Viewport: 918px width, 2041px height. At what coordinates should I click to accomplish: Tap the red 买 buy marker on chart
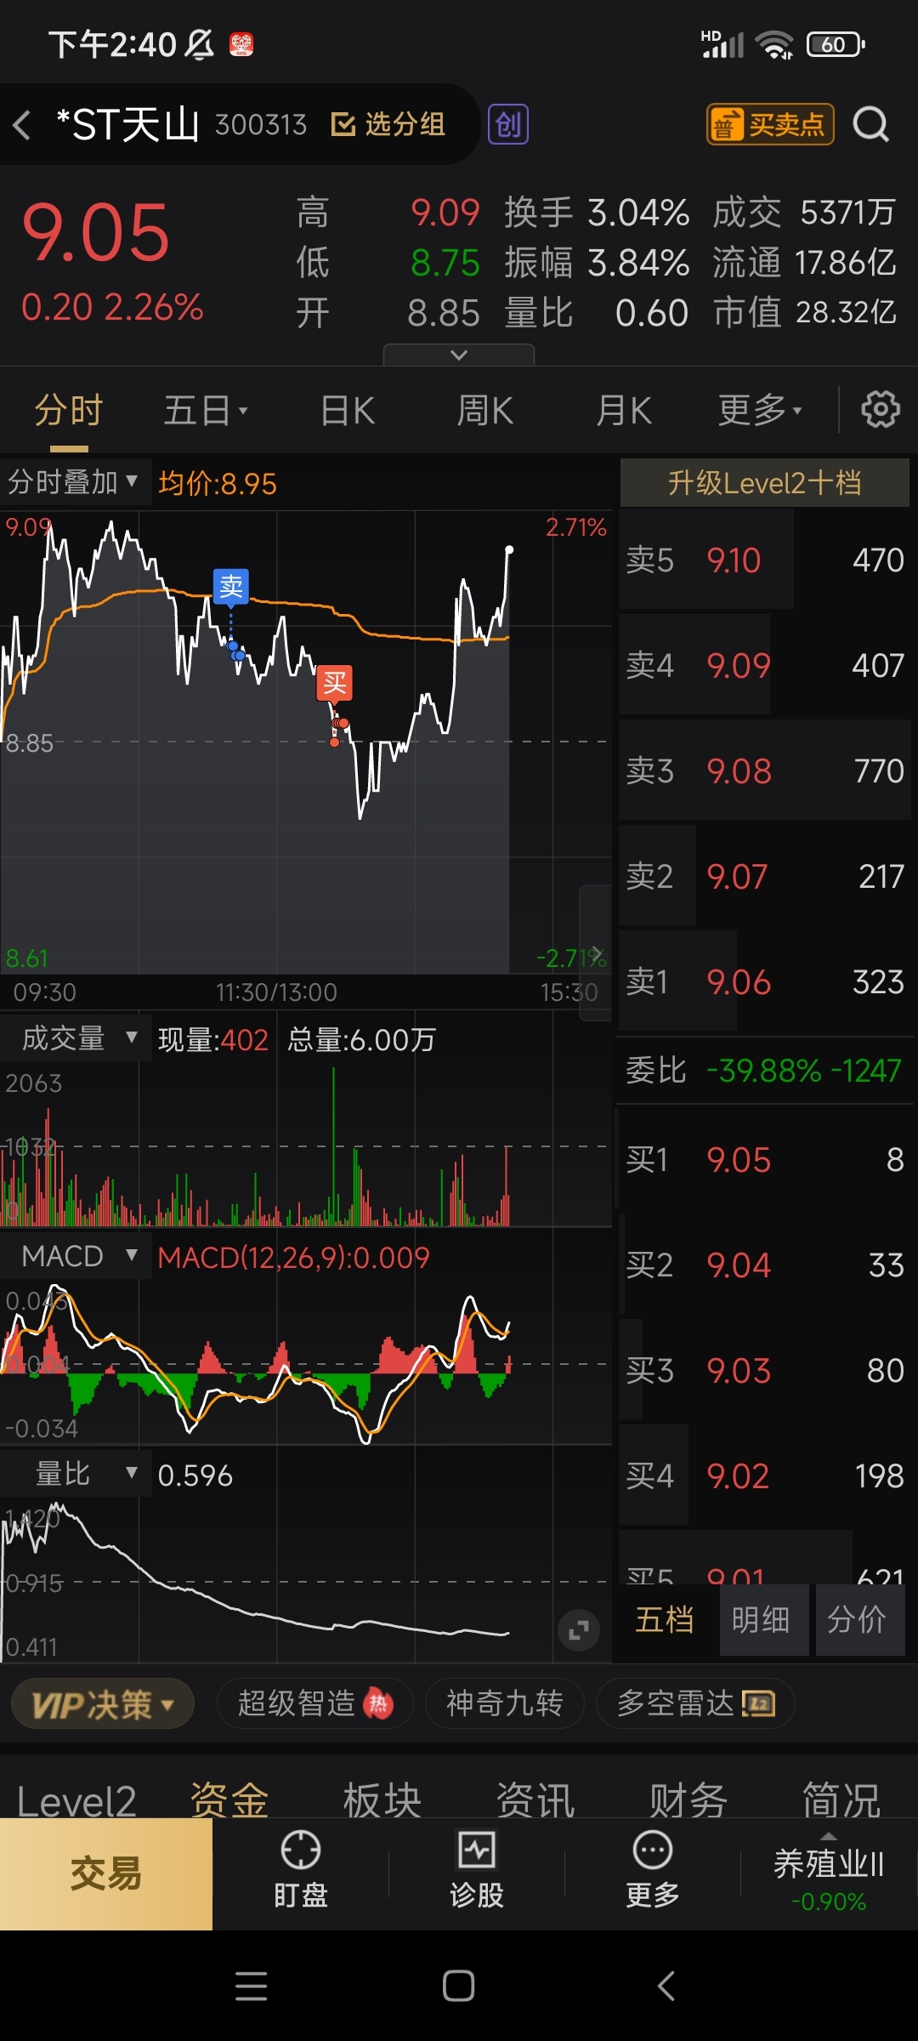click(x=335, y=683)
